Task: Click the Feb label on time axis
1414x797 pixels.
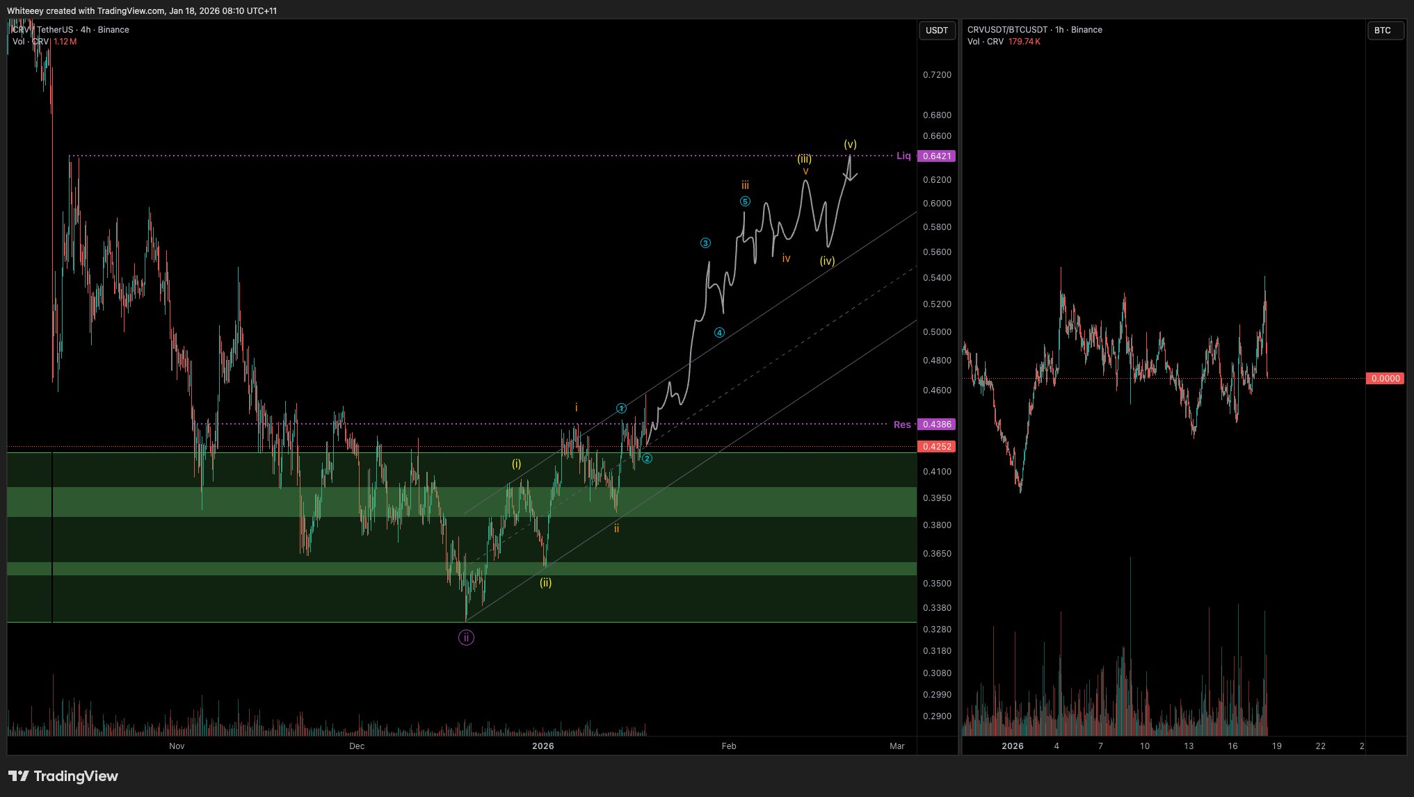Action: point(728,746)
